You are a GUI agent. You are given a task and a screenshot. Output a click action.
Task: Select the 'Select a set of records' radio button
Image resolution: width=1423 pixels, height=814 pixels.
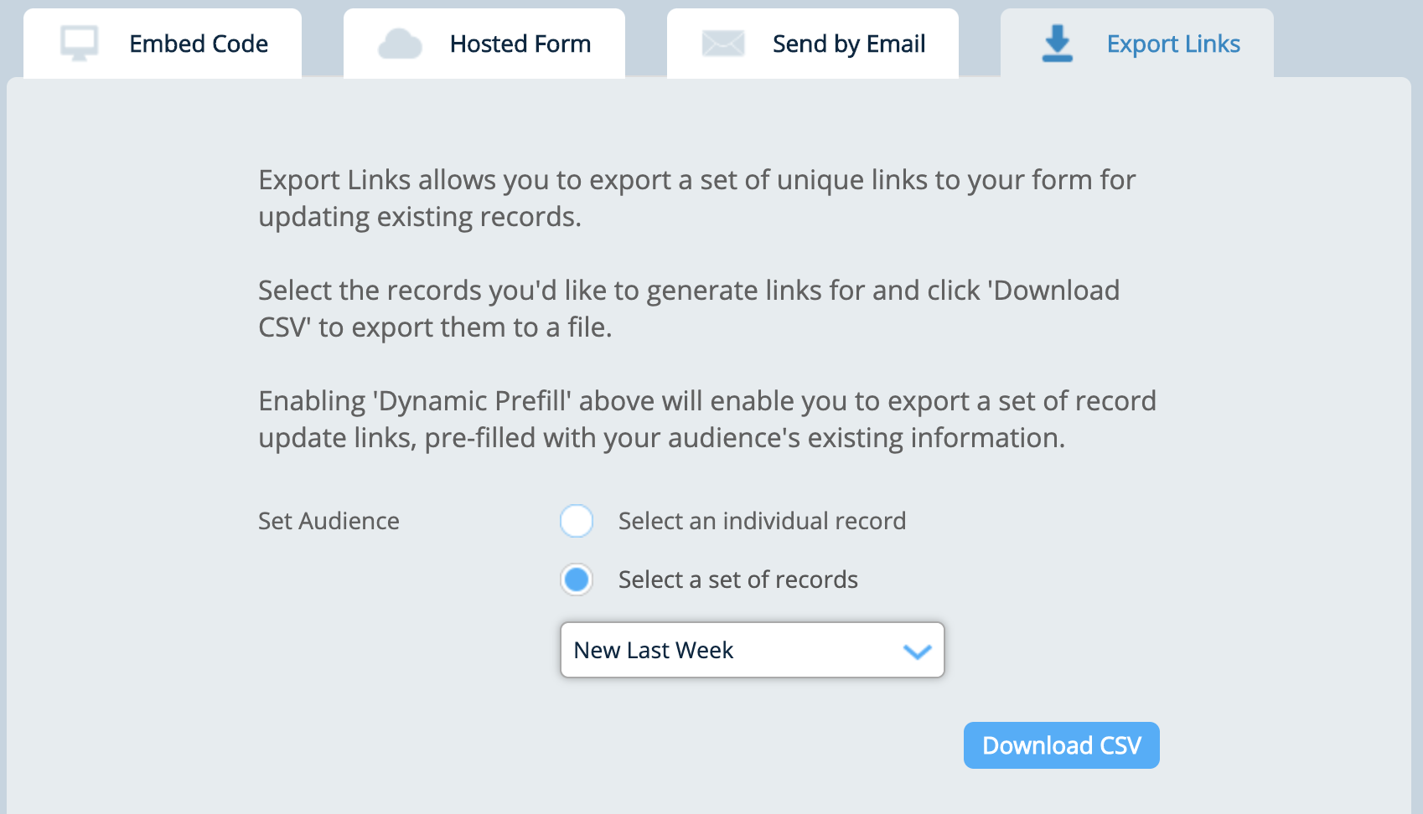click(576, 580)
